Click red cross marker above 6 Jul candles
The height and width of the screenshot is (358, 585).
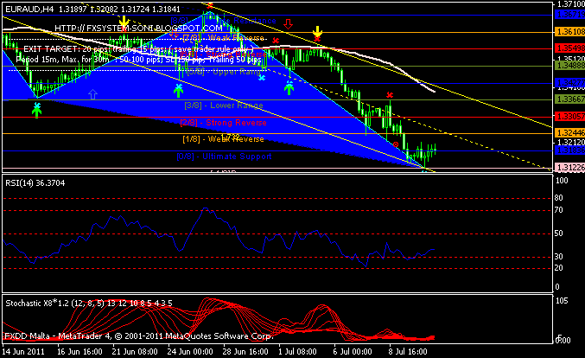tap(390, 95)
